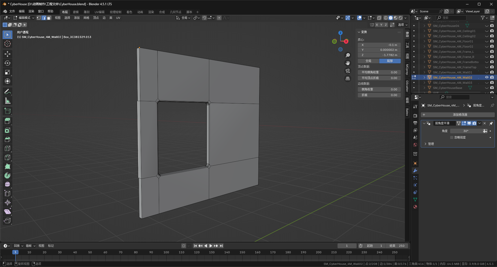Image resolution: width=497 pixels, height=267 pixels.
Task: Switch median coordinates to Local
Action: (x=390, y=61)
